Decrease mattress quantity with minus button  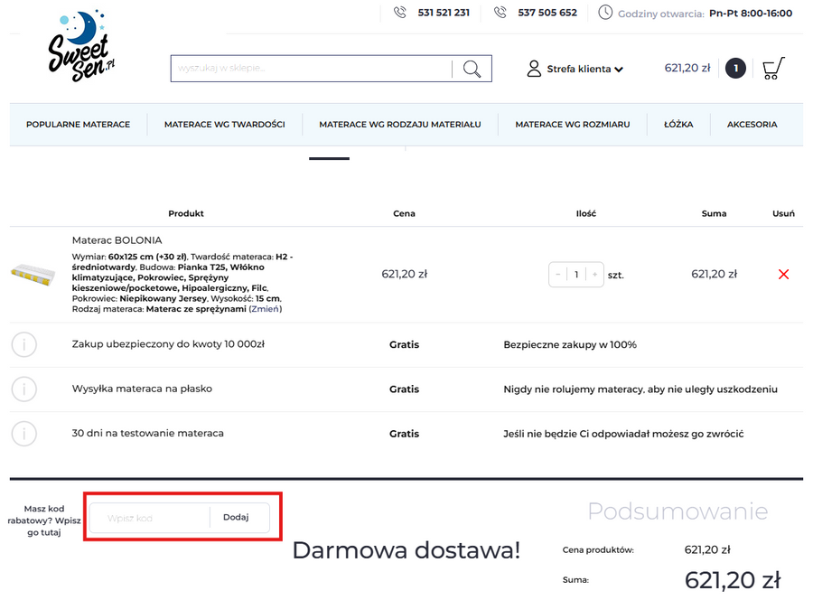(558, 275)
